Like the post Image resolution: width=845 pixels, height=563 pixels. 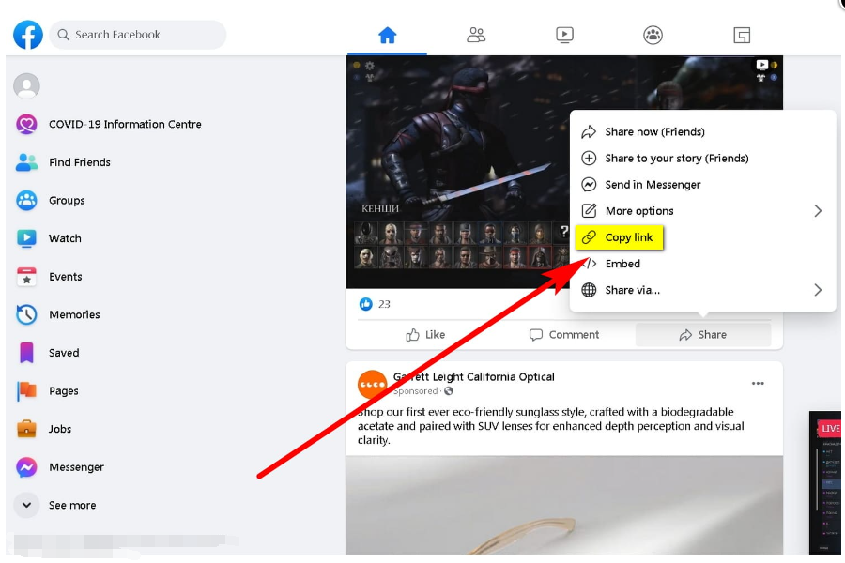[x=425, y=335]
